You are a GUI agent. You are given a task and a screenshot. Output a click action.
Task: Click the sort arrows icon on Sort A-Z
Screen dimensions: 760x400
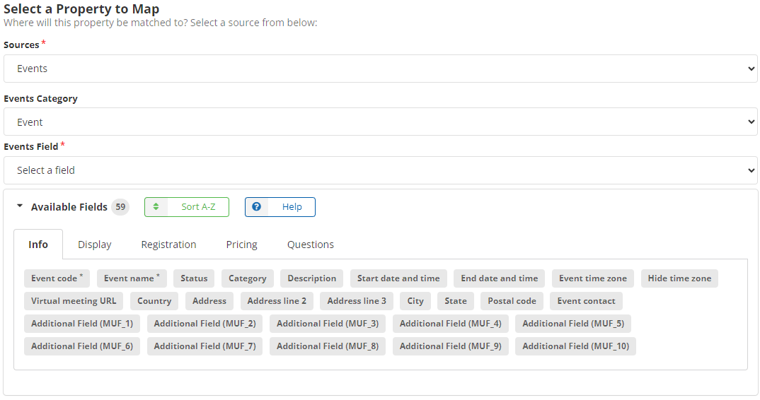pyautogui.click(x=156, y=207)
